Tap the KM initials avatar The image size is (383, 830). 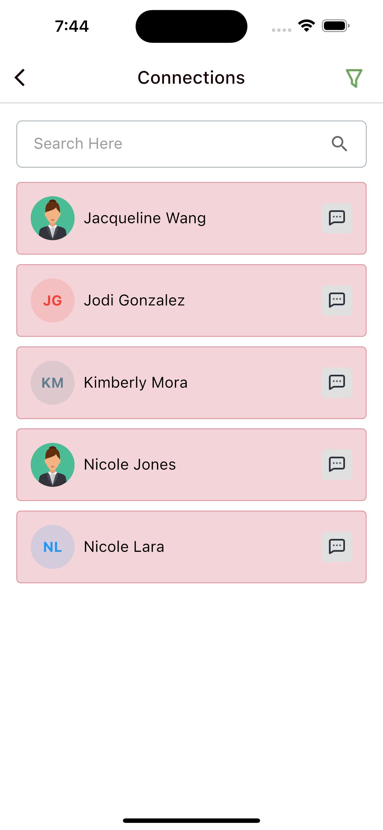click(53, 382)
